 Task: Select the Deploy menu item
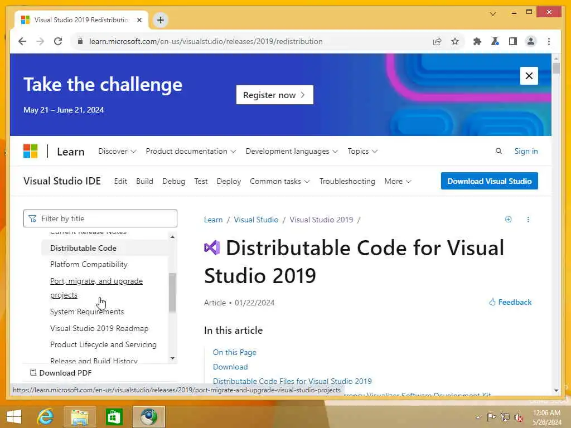[229, 181]
